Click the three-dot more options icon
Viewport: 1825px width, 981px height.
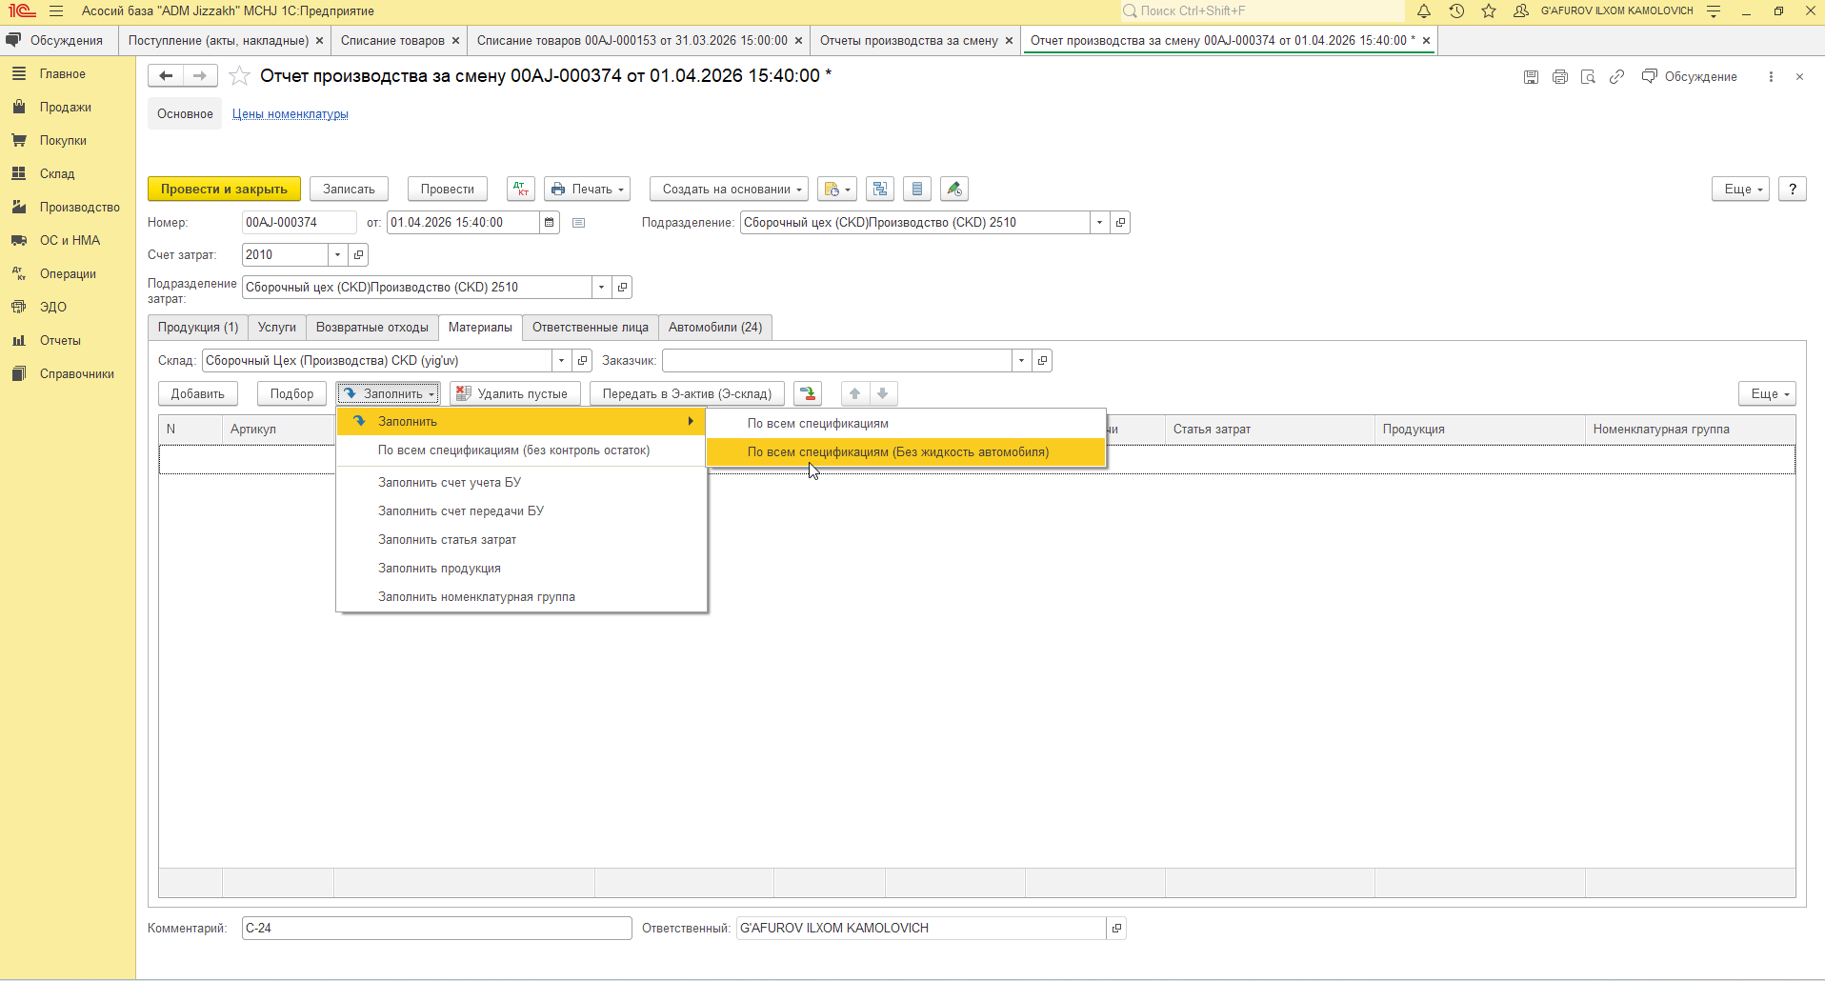(1771, 77)
